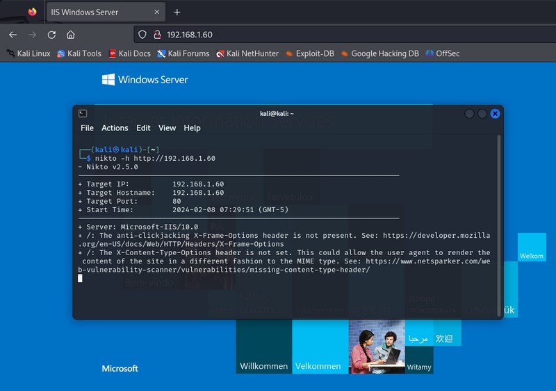556x391 pixels.
Task: Select the IIS Windows Server tab
Action: pos(106,12)
